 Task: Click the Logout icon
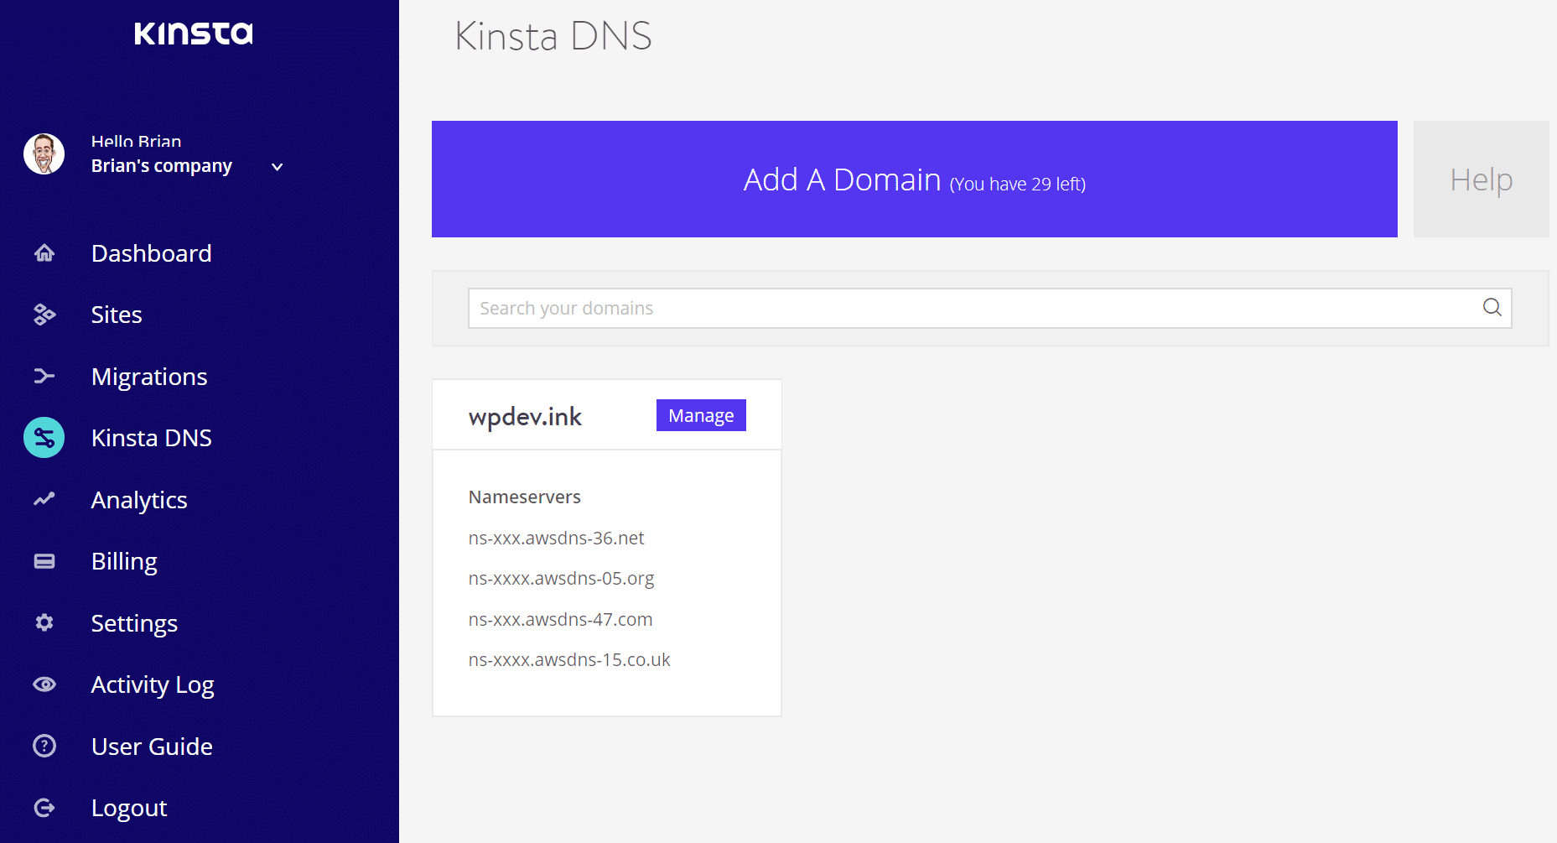click(44, 807)
